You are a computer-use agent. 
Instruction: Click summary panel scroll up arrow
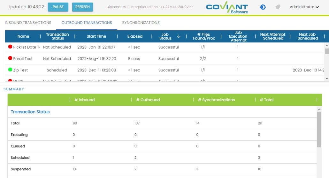point(319,109)
